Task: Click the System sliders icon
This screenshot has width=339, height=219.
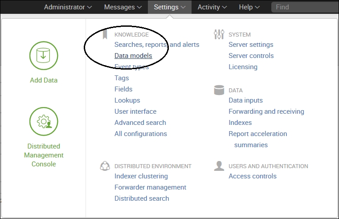Action: pyautogui.click(x=219, y=34)
